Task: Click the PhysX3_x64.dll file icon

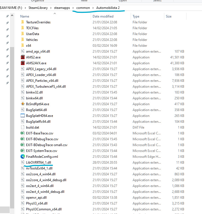Action: coord(22,203)
